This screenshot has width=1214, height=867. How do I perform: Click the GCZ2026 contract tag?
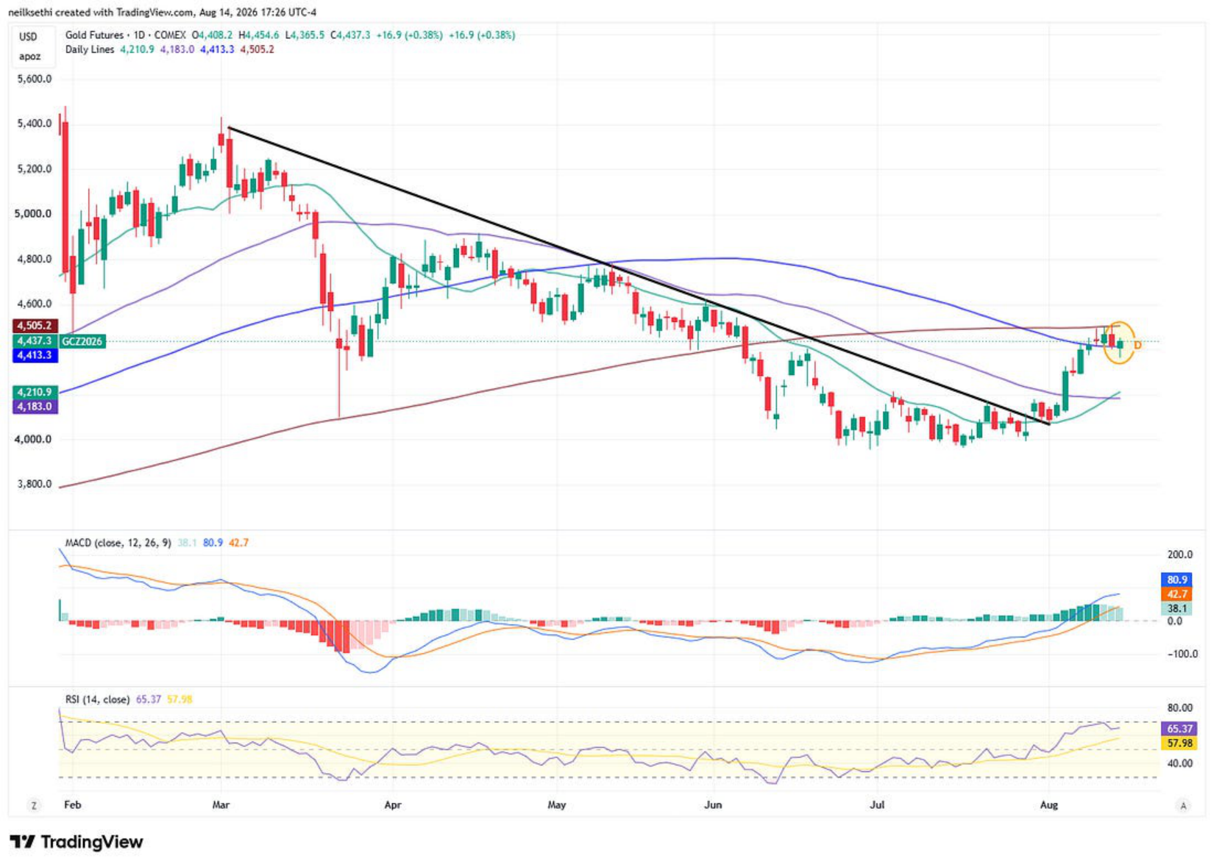82,341
